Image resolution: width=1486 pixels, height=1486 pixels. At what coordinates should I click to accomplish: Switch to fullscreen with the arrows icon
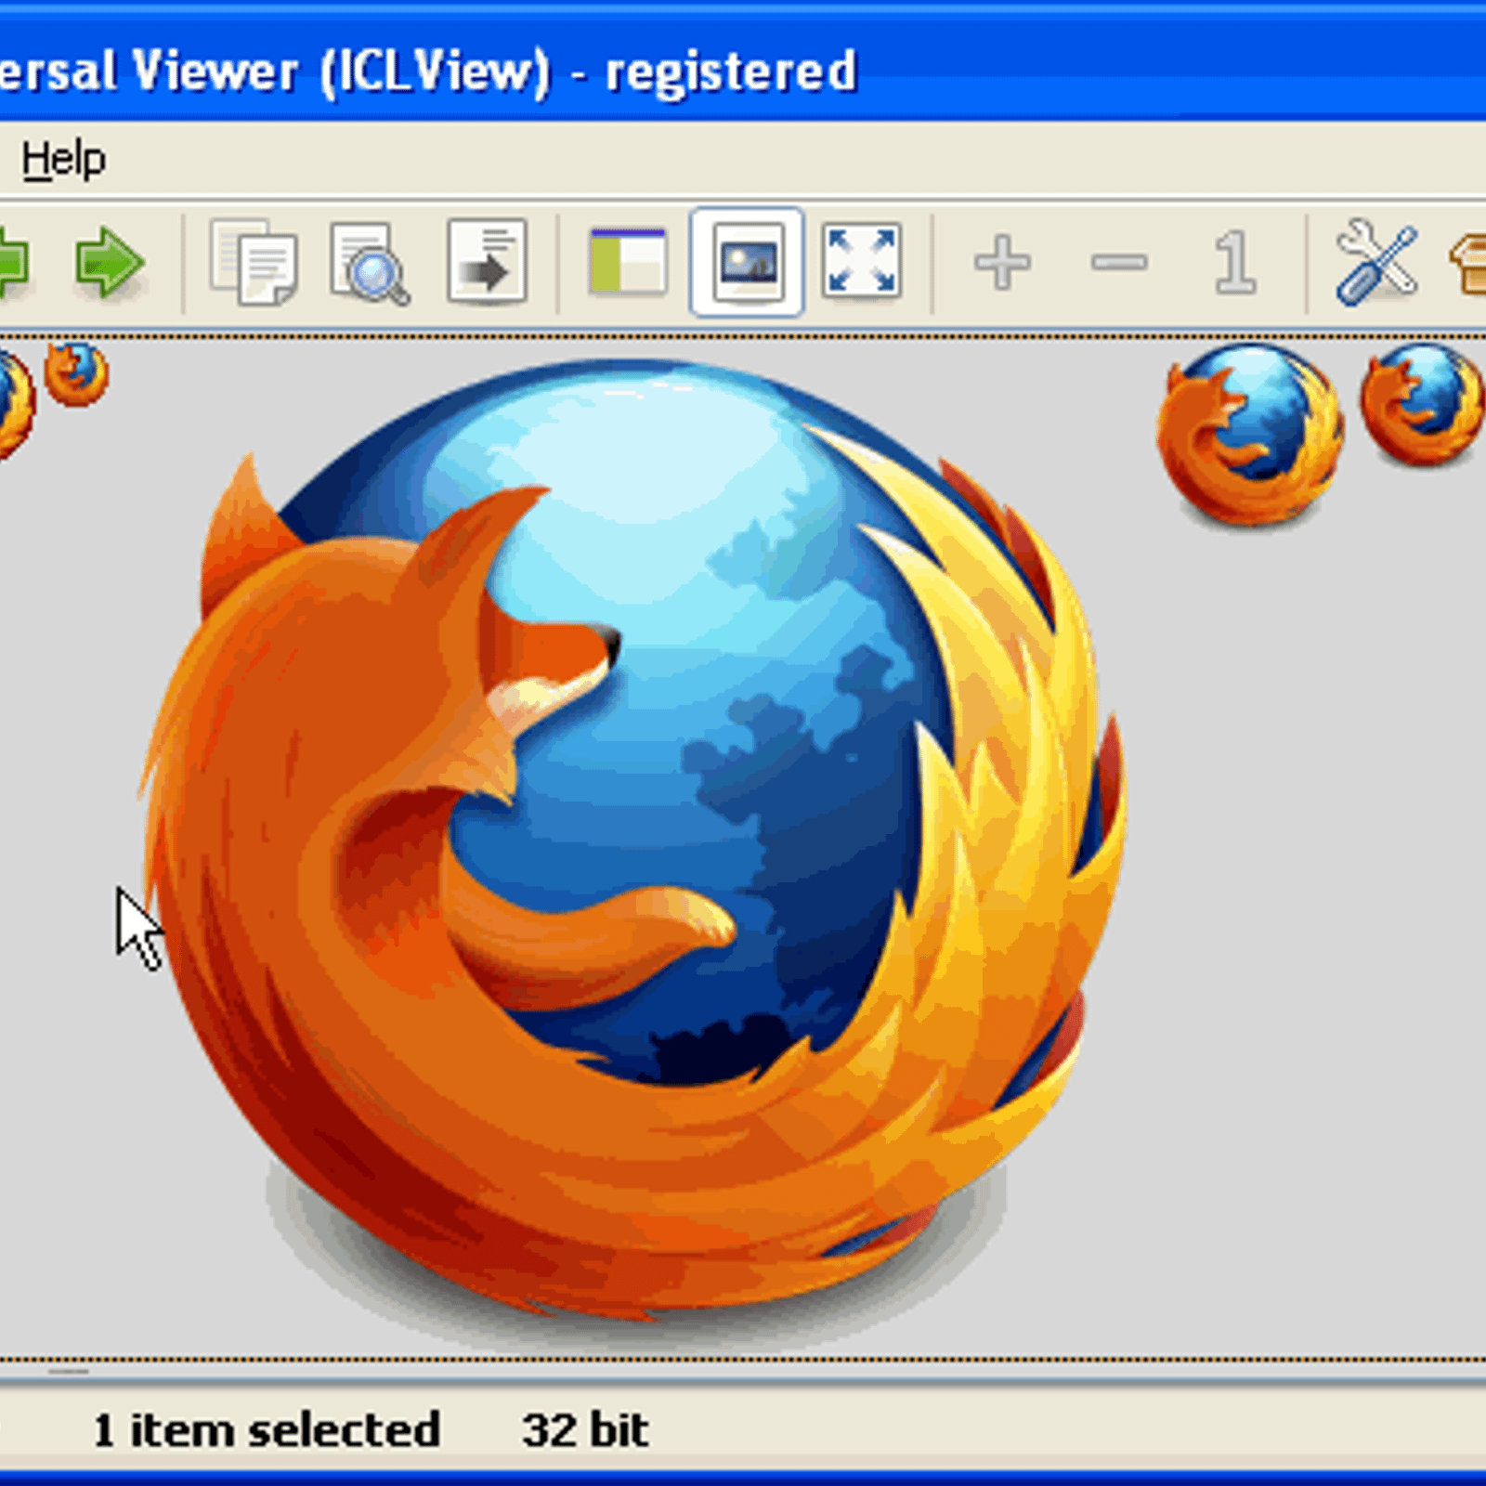tap(861, 262)
